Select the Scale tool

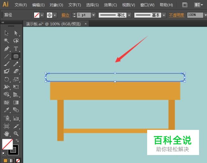[x=16, y=79]
